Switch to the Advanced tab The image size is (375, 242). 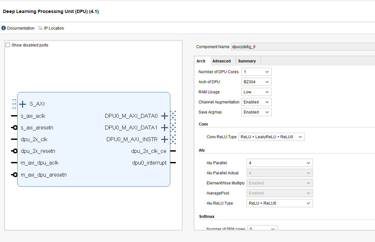coord(221,61)
